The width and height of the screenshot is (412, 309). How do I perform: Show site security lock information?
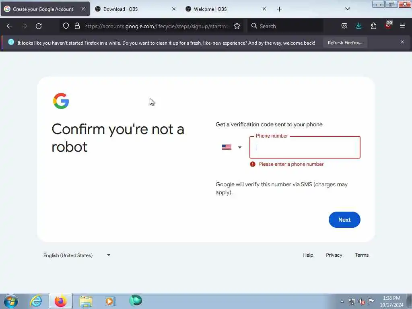click(x=77, y=26)
